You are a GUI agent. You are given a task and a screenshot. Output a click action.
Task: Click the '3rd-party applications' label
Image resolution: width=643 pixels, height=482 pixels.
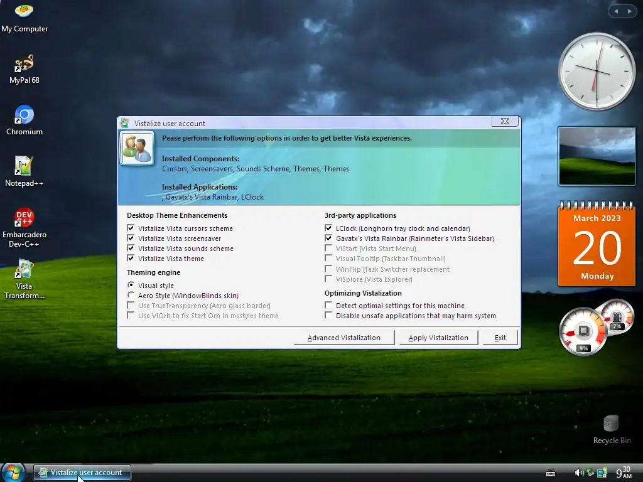(x=360, y=215)
